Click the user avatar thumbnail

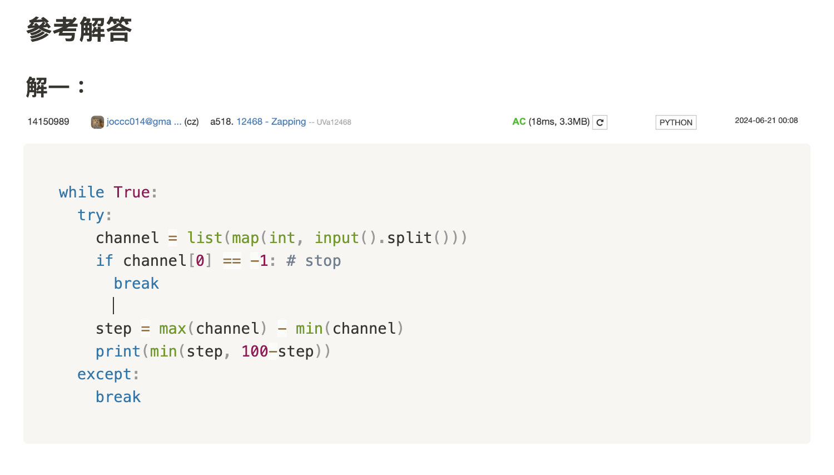pyautogui.click(x=97, y=122)
